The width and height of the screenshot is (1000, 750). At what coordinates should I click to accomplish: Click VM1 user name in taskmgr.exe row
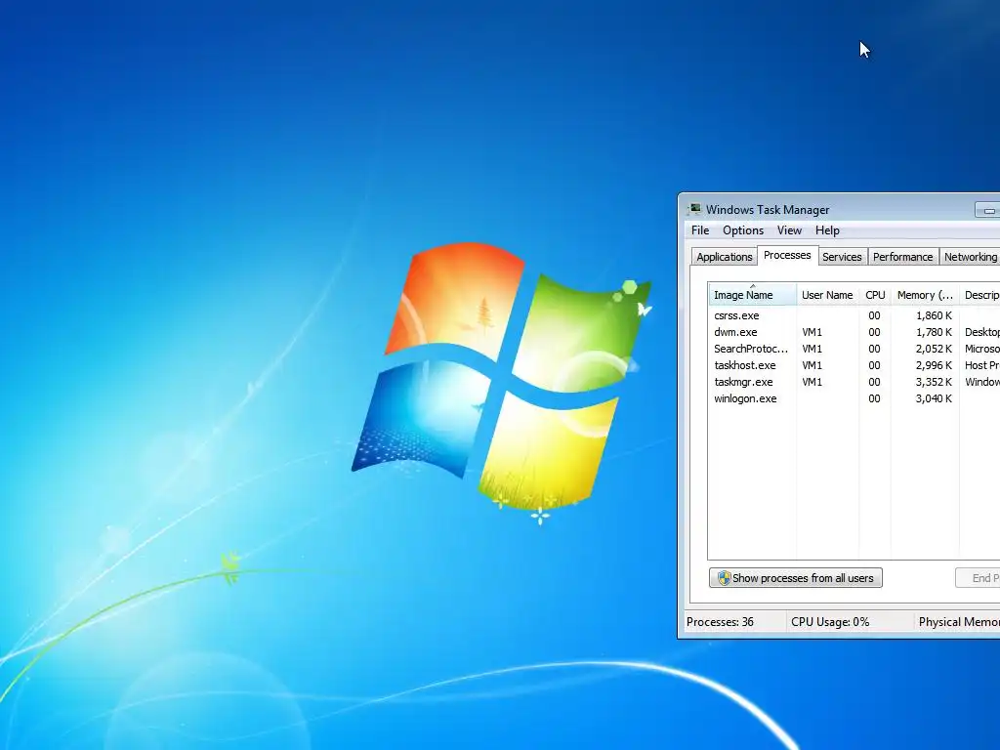point(812,382)
